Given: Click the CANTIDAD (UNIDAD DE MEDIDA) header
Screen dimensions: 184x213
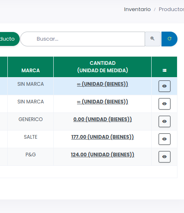Looking at the screenshot, I should click(x=102, y=67).
